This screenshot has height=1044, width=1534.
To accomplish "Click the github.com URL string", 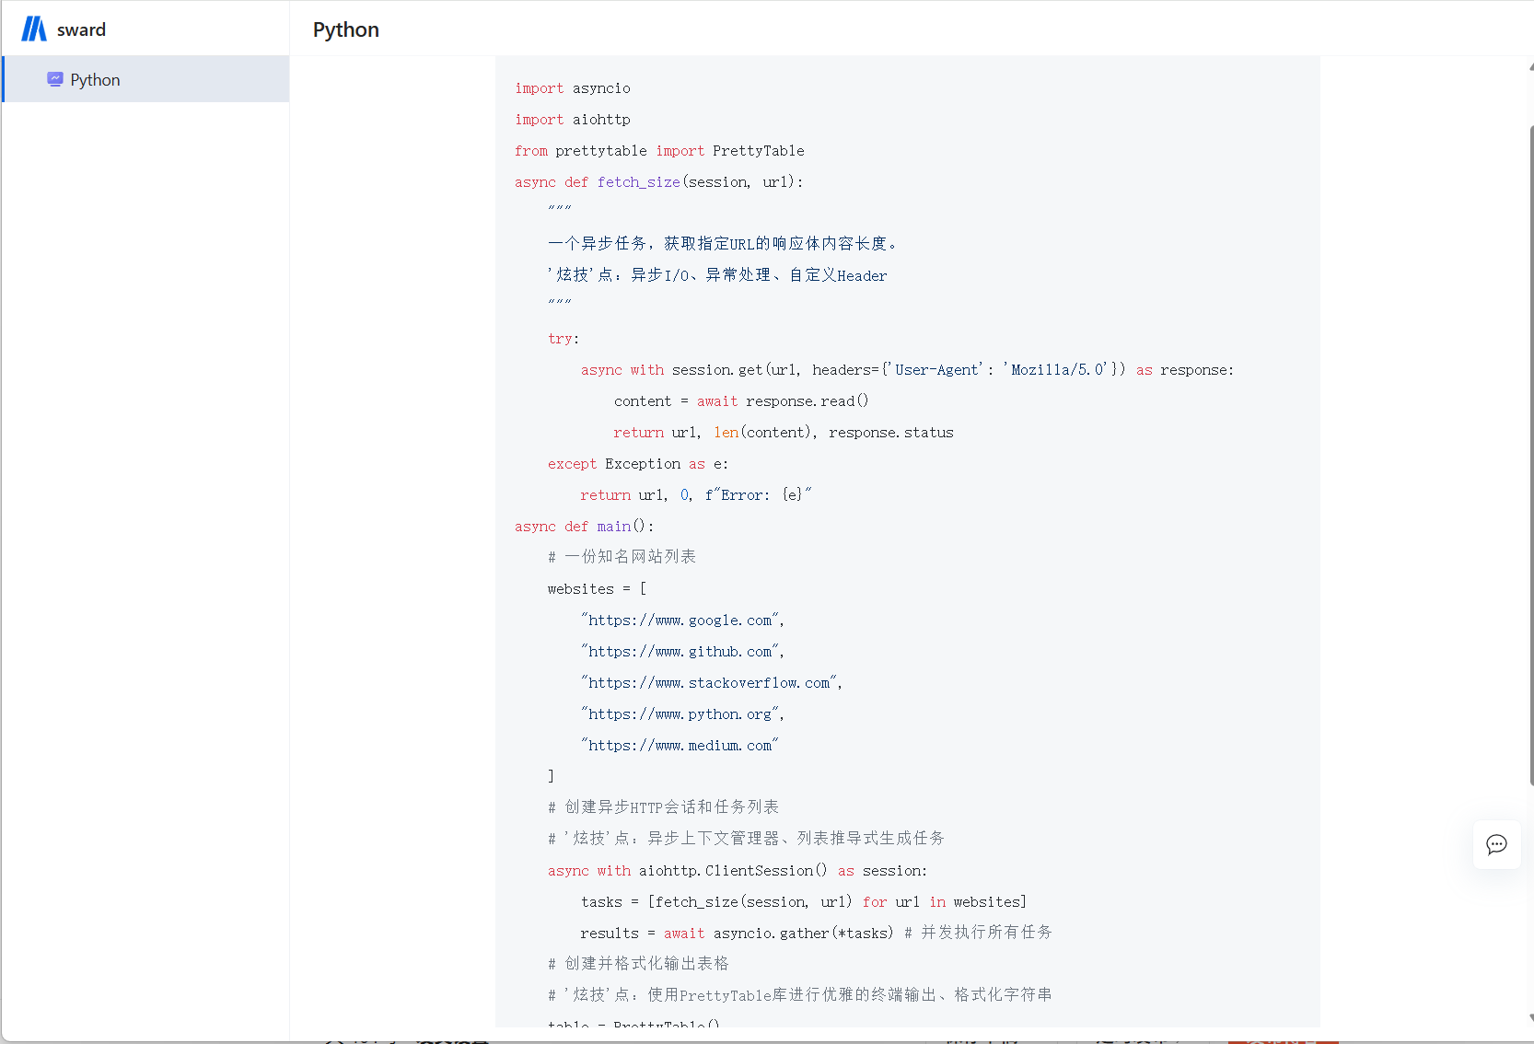I will click(x=682, y=652).
